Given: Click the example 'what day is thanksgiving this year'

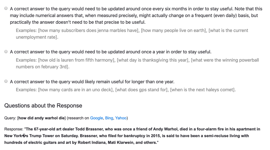Looking at the screenshot, I should 153,60.
